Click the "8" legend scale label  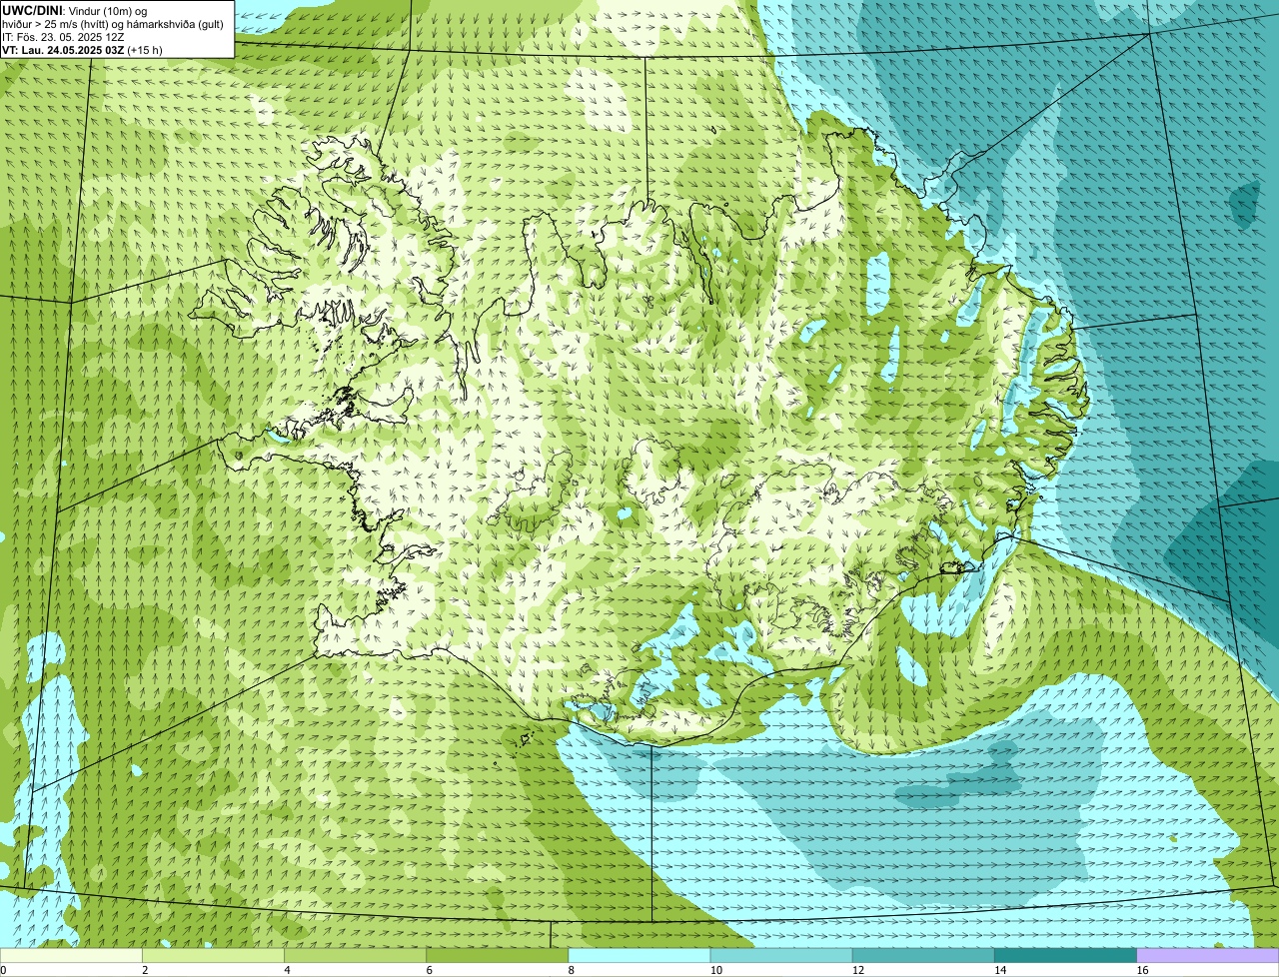click(571, 970)
